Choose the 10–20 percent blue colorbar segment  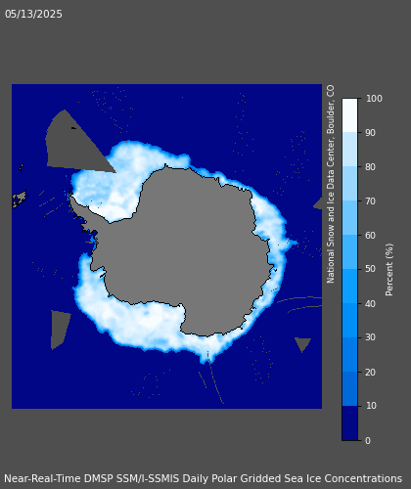(x=350, y=388)
